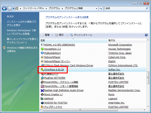Click the SetPoint Logicool icon

(42, 99)
